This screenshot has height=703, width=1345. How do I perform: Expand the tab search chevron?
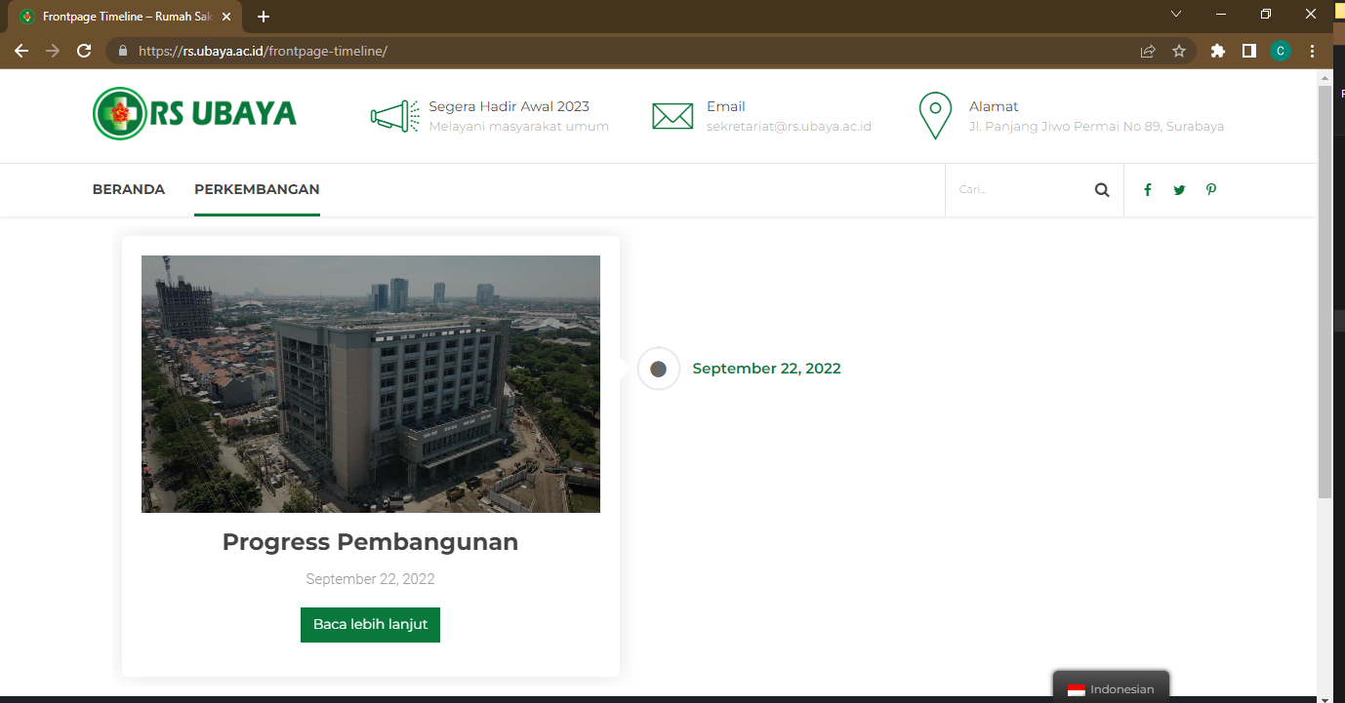(1176, 15)
